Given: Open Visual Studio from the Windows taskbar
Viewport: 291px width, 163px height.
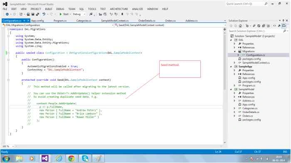Looking at the screenshot, I should (x=45, y=158).
